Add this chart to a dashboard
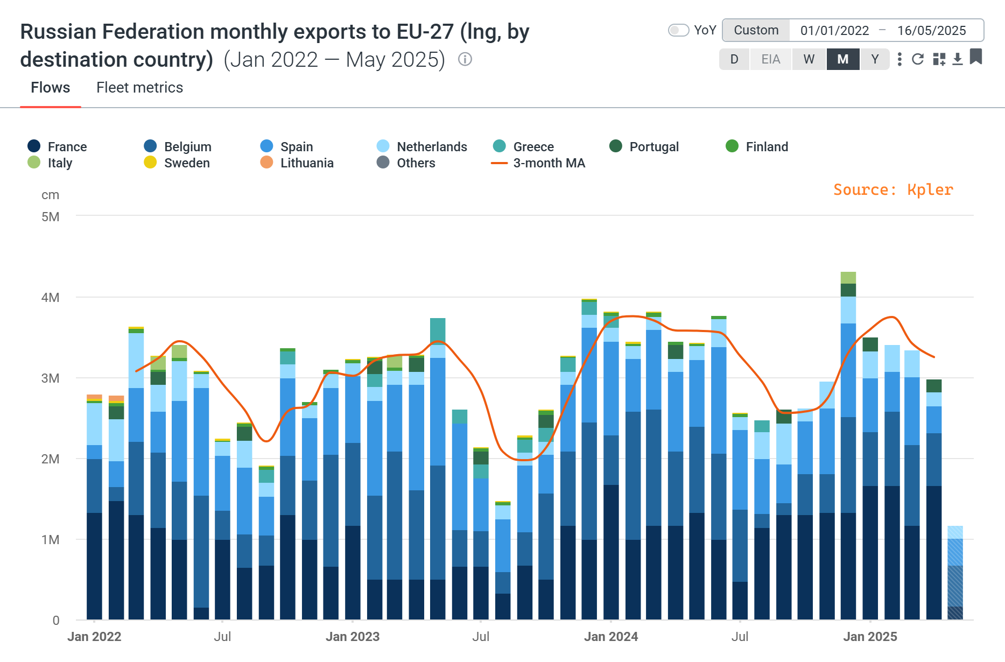The image size is (1005, 662). pyautogui.click(x=938, y=59)
